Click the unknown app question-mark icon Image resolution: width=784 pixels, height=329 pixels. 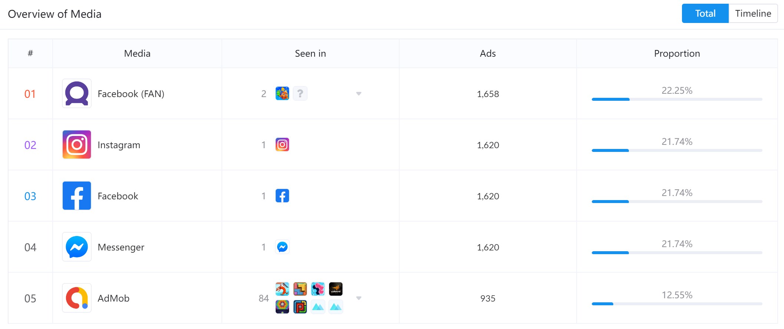coord(300,94)
